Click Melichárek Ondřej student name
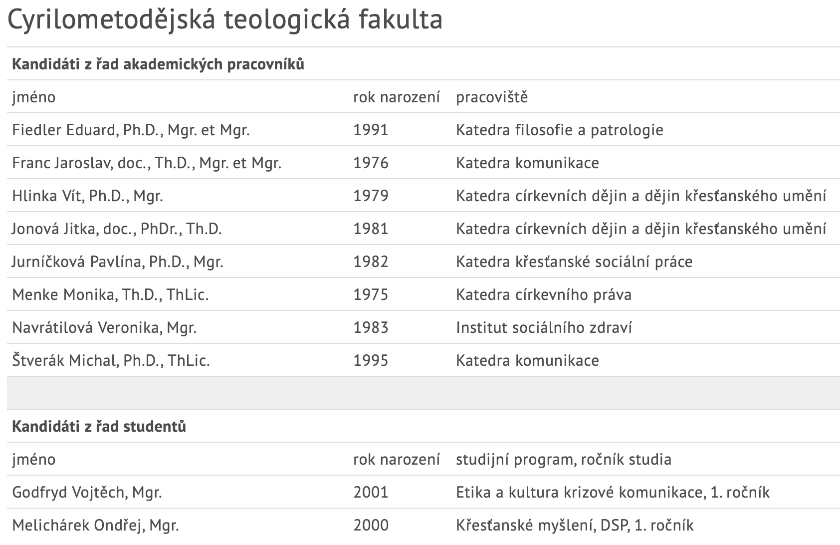840x545 pixels. tap(95, 526)
